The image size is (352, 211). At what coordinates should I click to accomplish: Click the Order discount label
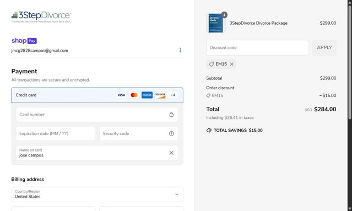point(220,88)
